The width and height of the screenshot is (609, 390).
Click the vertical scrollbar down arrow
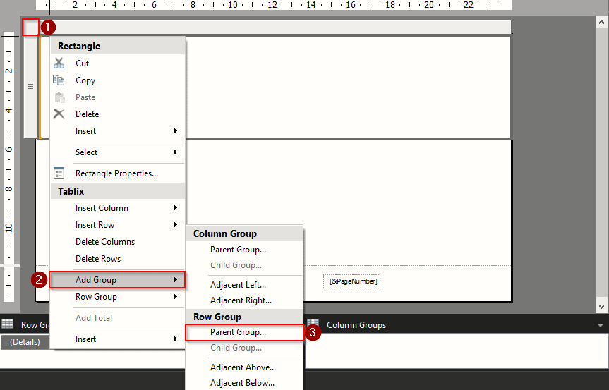[x=602, y=306]
